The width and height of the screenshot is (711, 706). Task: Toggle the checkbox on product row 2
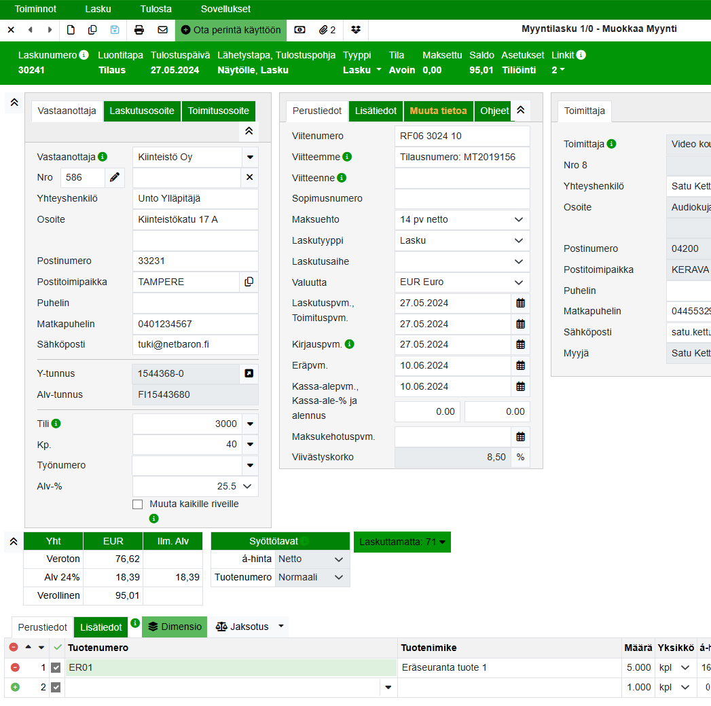point(56,688)
